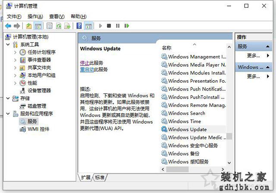Select Windows Push Notifications service row
This screenshot has width=276, height=193.
click(194, 89)
